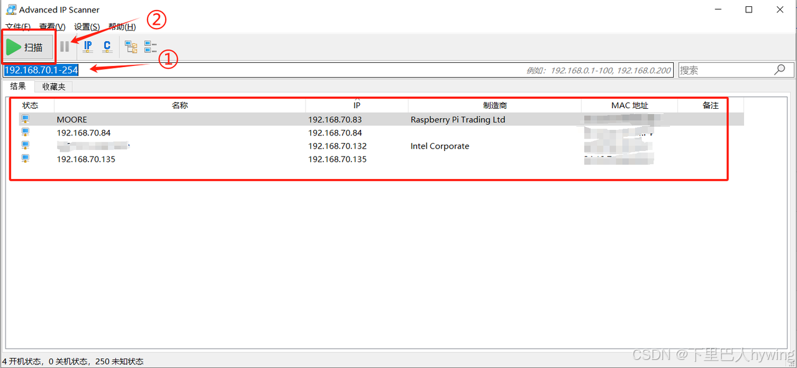Open the 查看(V) menu
The image size is (797, 368).
click(52, 27)
